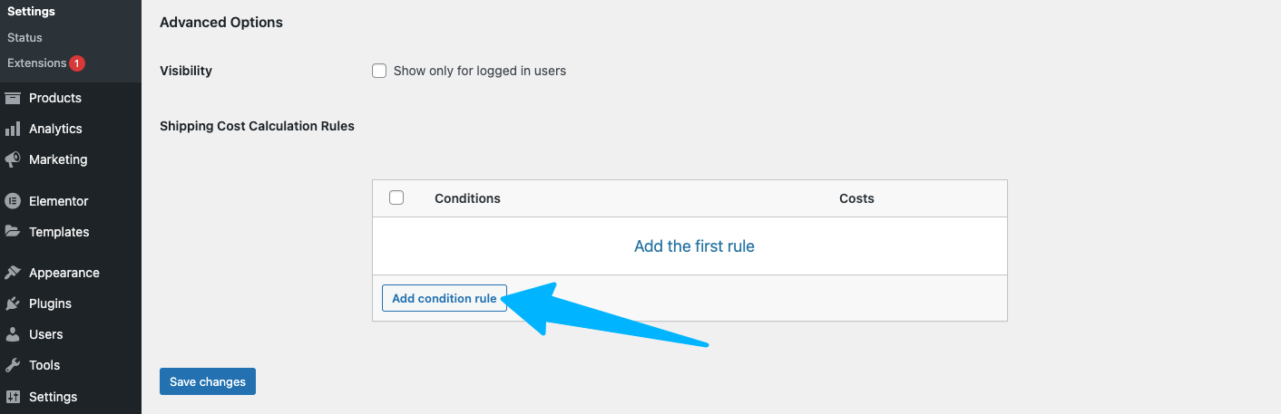Click the Elementor logo icon

[x=13, y=201]
